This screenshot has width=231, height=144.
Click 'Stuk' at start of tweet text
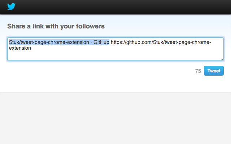click(14, 42)
